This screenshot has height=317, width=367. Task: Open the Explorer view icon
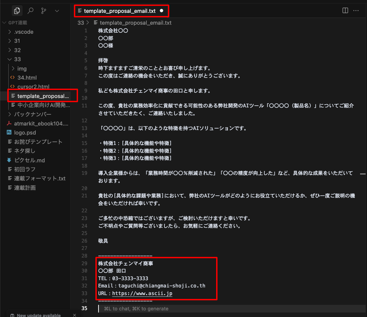(17, 10)
